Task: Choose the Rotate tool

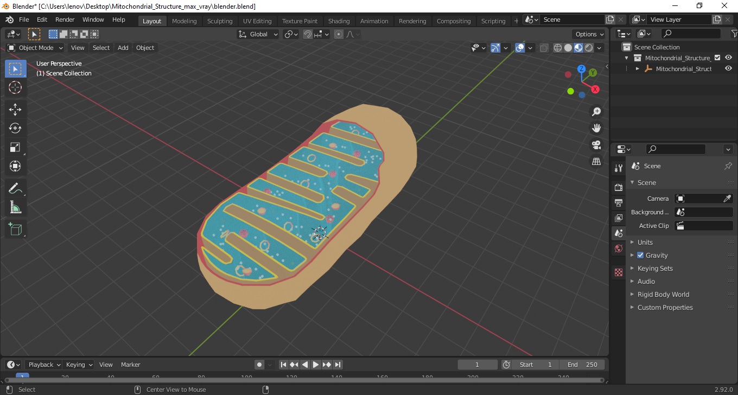Action: click(x=15, y=128)
